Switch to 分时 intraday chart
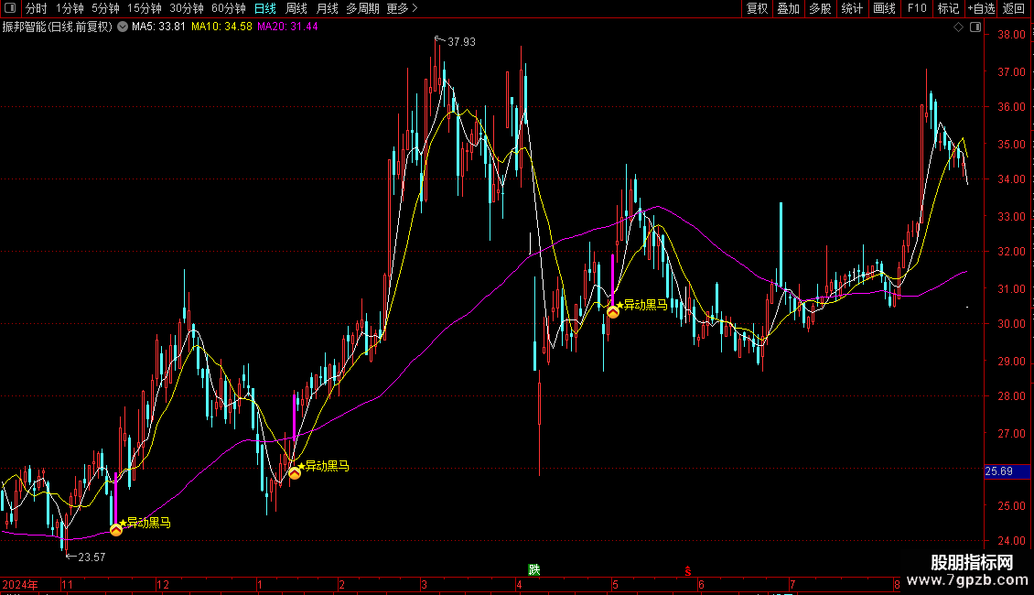Screen dimensions: 1034x595 pos(37,8)
